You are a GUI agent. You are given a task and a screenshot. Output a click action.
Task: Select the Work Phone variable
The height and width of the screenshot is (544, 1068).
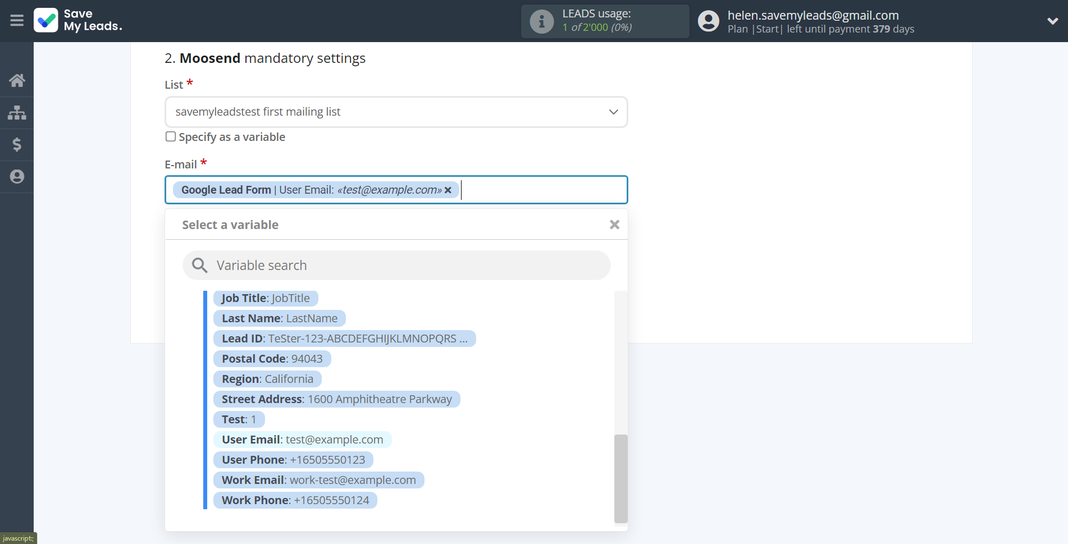click(x=295, y=500)
